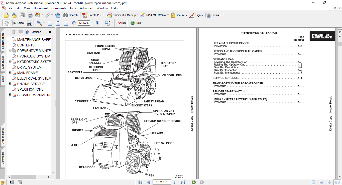Click the Save floppy disk icon

coord(22,15)
